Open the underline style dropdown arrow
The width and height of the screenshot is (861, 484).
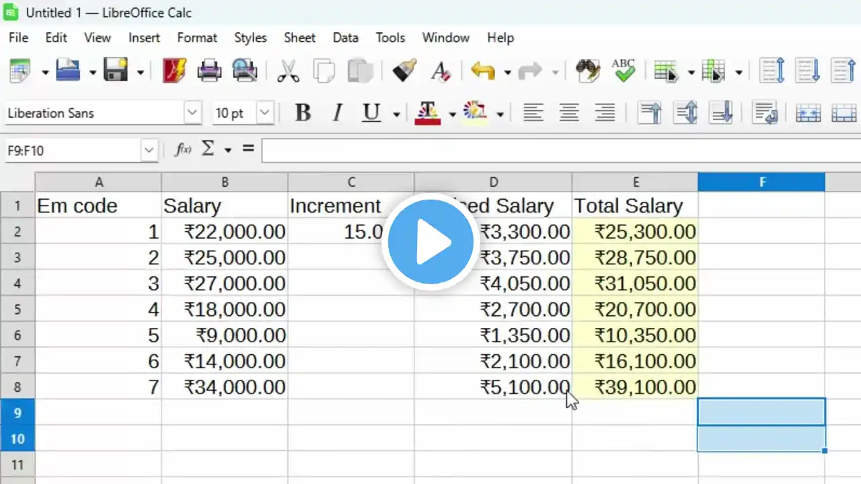(x=396, y=114)
